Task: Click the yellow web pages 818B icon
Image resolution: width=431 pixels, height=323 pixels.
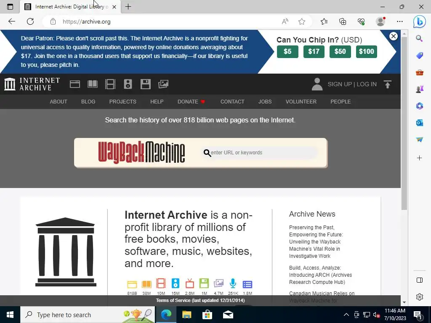Action: click(x=132, y=284)
